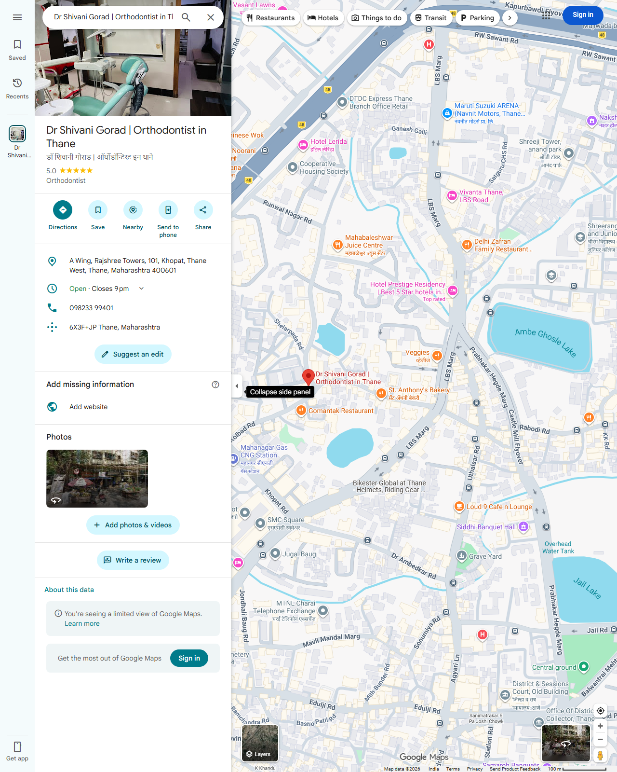Filter map by Hotels
Image resolution: width=617 pixels, height=772 pixels.
click(x=323, y=18)
